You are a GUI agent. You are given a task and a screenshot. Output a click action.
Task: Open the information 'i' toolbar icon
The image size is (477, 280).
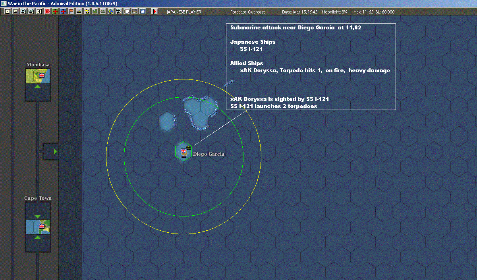(x=39, y=12)
